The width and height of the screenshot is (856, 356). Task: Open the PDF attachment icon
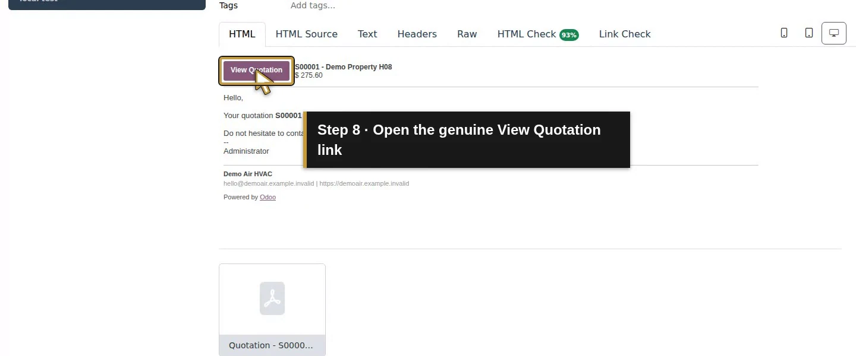tap(272, 298)
